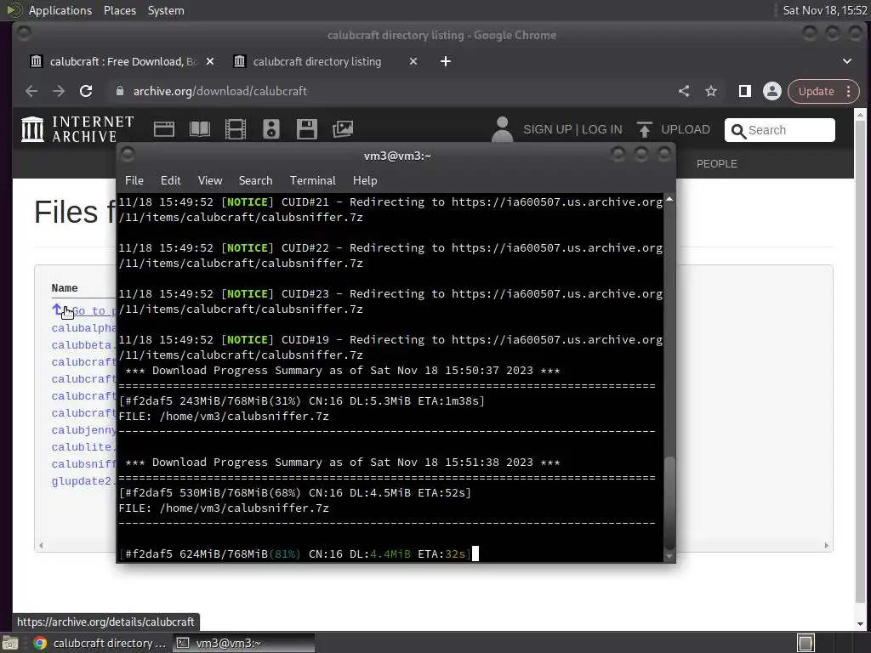
Task: Open the terminal Help menu
Action: 365,180
